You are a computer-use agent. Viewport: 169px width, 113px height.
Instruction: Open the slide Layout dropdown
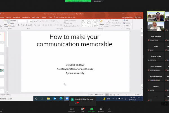(13, 21)
